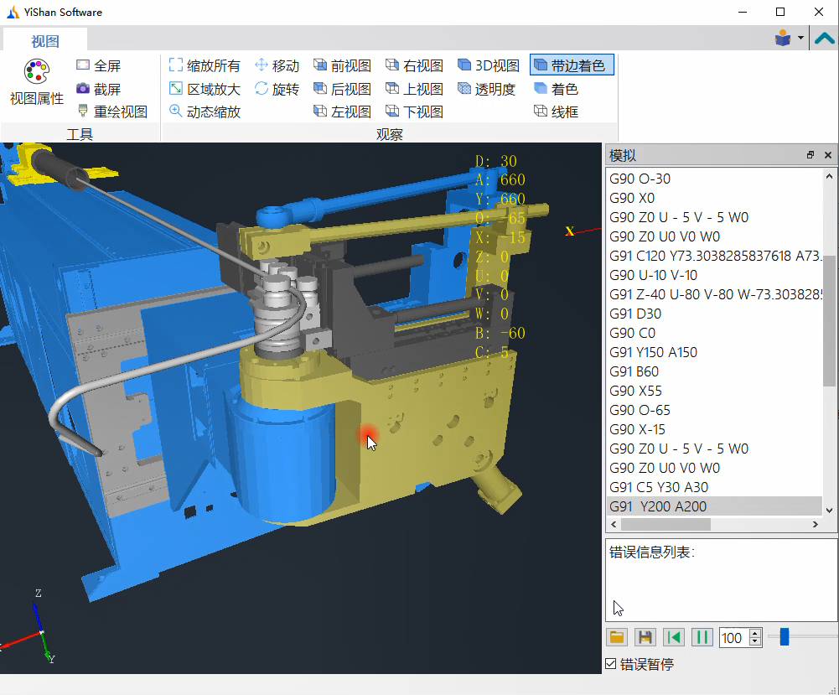Switch to 前视图 front view

tap(342, 65)
